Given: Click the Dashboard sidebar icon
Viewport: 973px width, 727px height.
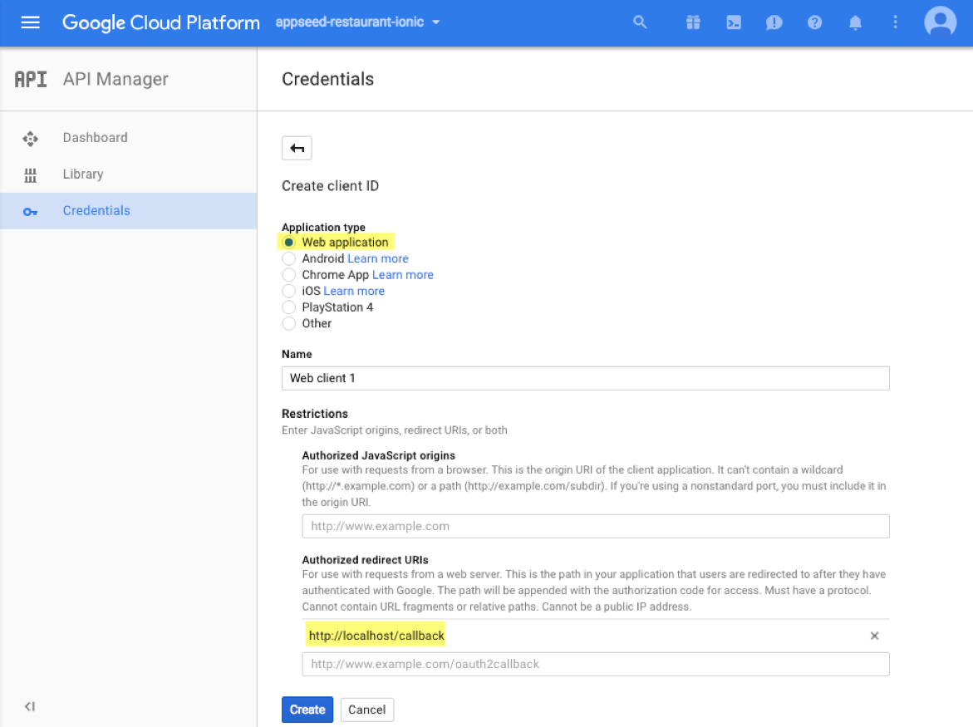Looking at the screenshot, I should (x=31, y=138).
